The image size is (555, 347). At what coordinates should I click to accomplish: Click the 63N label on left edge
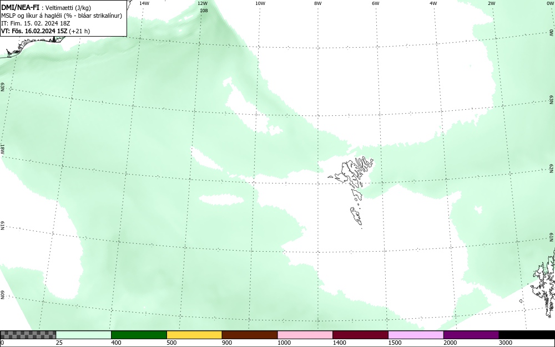click(x=2, y=87)
